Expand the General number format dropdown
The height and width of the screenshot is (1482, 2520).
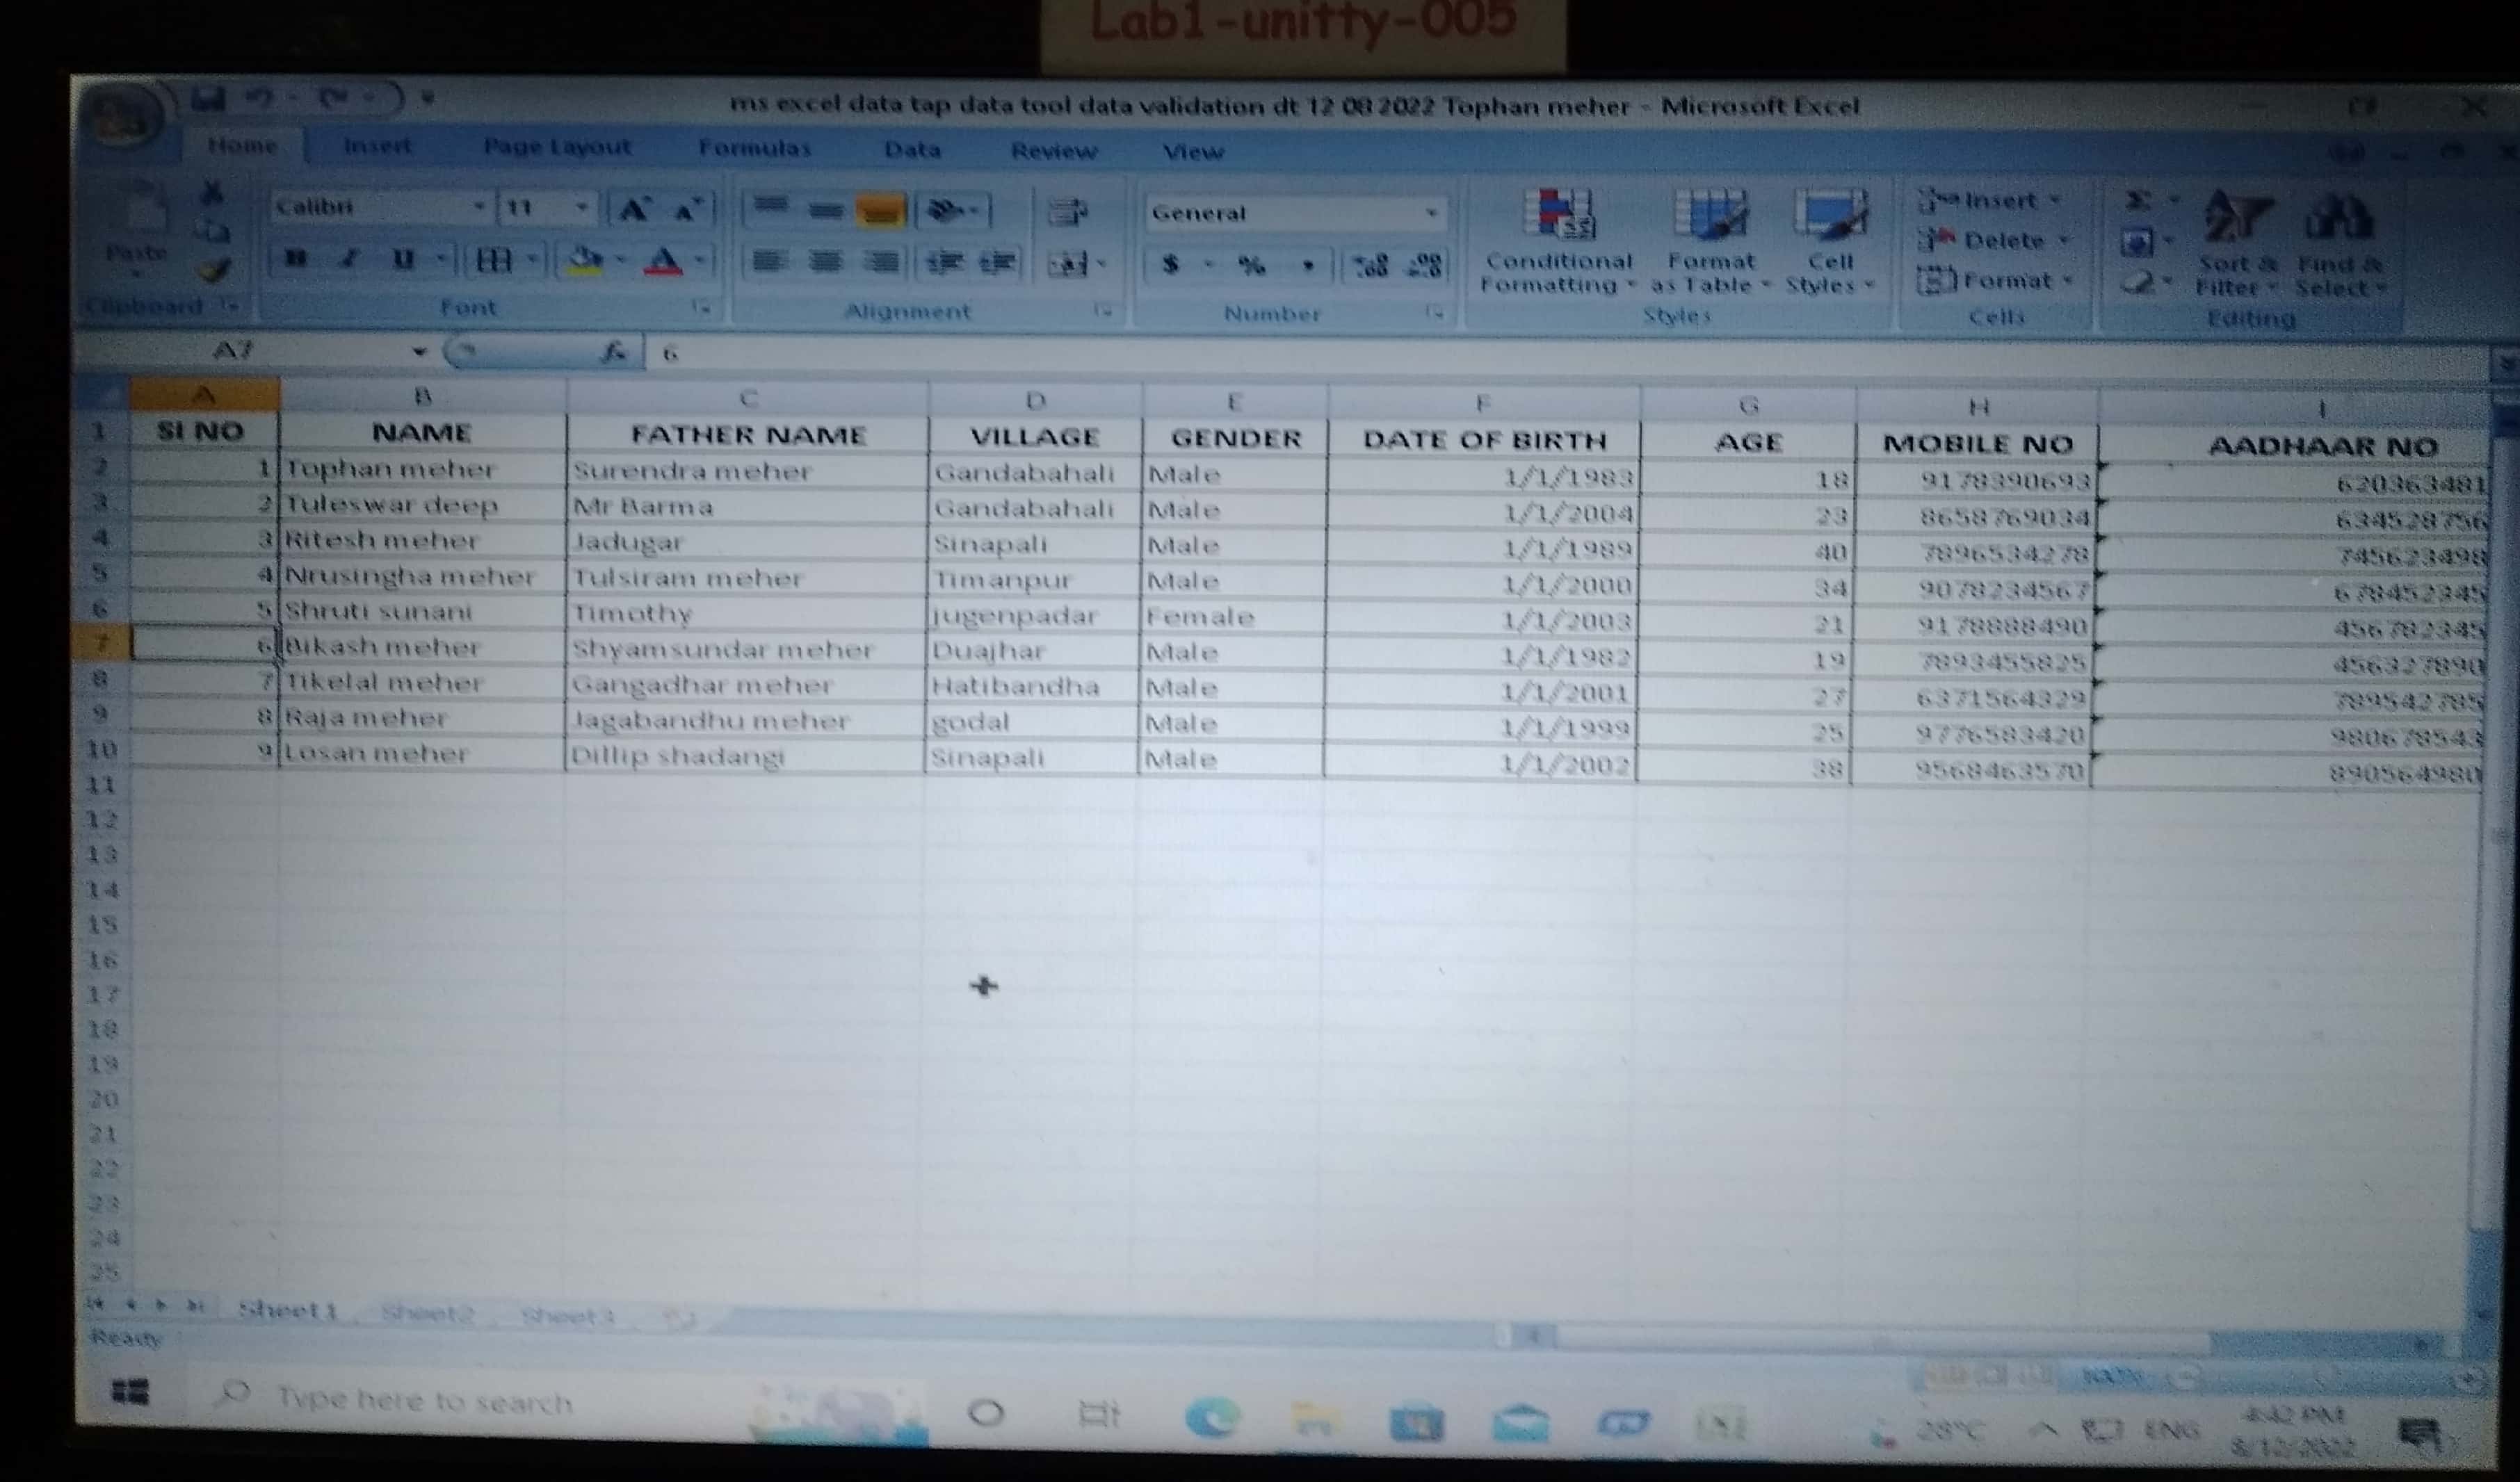click(1431, 213)
